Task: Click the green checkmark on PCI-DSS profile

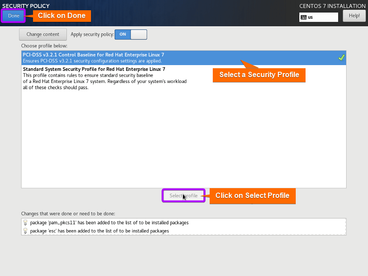Action: (341, 58)
